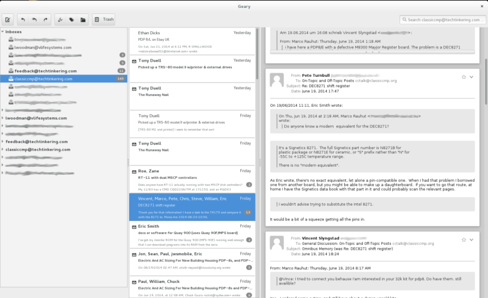The image size is (488, 298).
Task: Click subject Omnibus Memory (was Re: DEC8271 shift register)
Action: pyautogui.click(x=347, y=249)
